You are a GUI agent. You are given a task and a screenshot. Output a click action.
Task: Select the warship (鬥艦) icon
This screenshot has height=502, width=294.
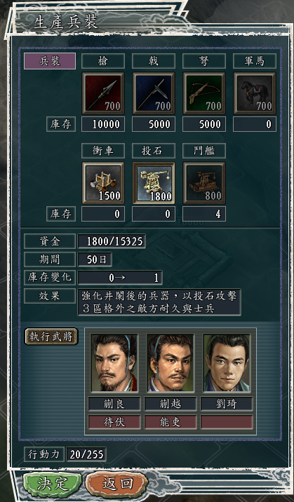tap(204, 183)
